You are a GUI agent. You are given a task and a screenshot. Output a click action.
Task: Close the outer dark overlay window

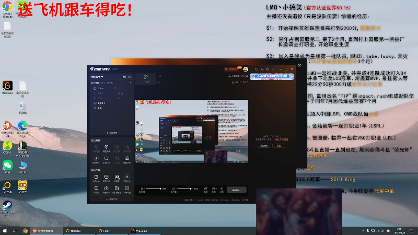point(299,65)
